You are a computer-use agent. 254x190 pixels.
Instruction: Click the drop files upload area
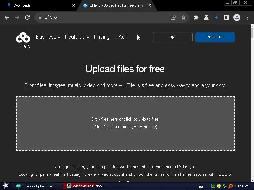pyautogui.click(x=125, y=123)
